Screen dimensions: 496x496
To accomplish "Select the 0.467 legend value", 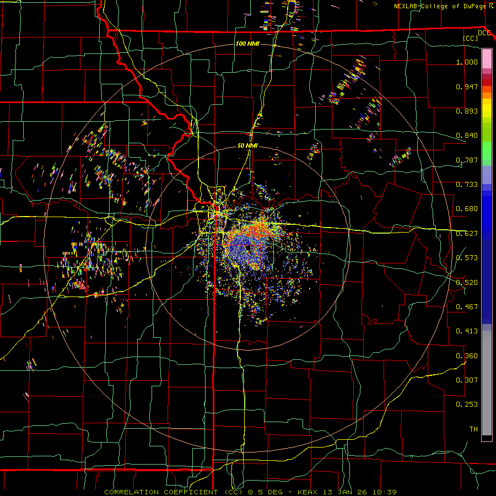I will tap(467, 307).
